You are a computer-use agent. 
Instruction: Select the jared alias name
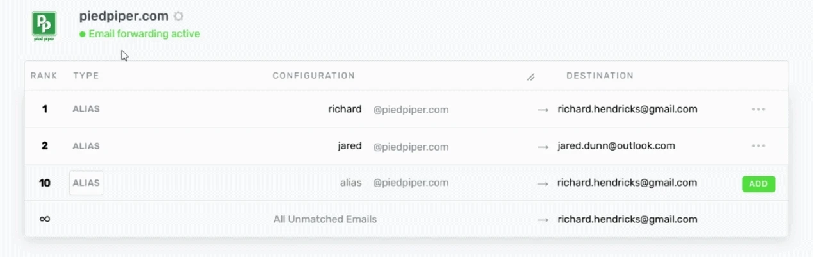coord(350,146)
